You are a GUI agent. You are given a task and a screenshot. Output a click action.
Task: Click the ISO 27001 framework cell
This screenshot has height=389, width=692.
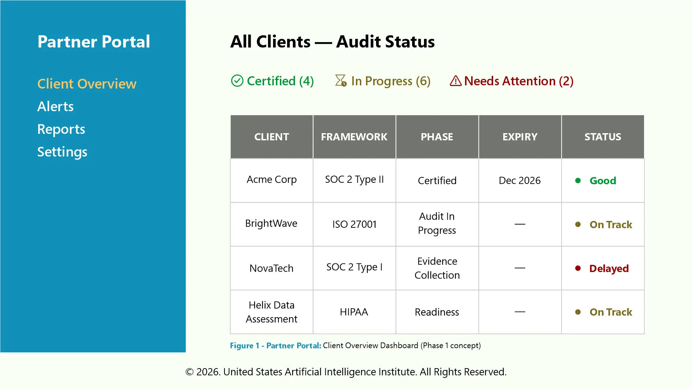(354, 224)
